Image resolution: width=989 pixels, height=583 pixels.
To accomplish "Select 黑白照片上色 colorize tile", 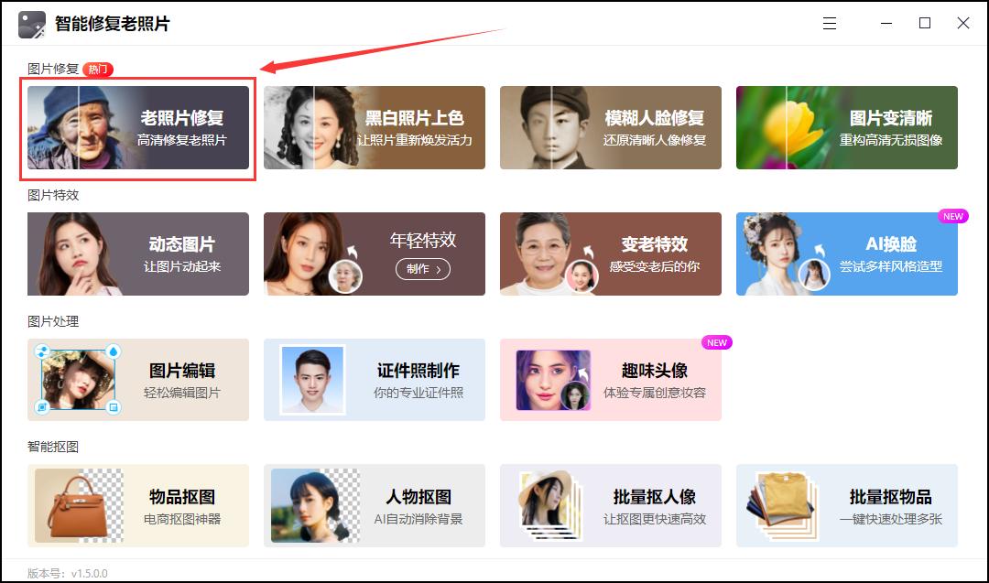I will point(374,127).
